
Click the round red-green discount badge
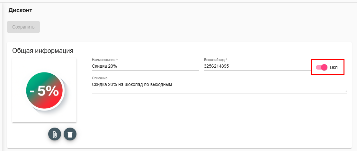pyautogui.click(x=45, y=91)
